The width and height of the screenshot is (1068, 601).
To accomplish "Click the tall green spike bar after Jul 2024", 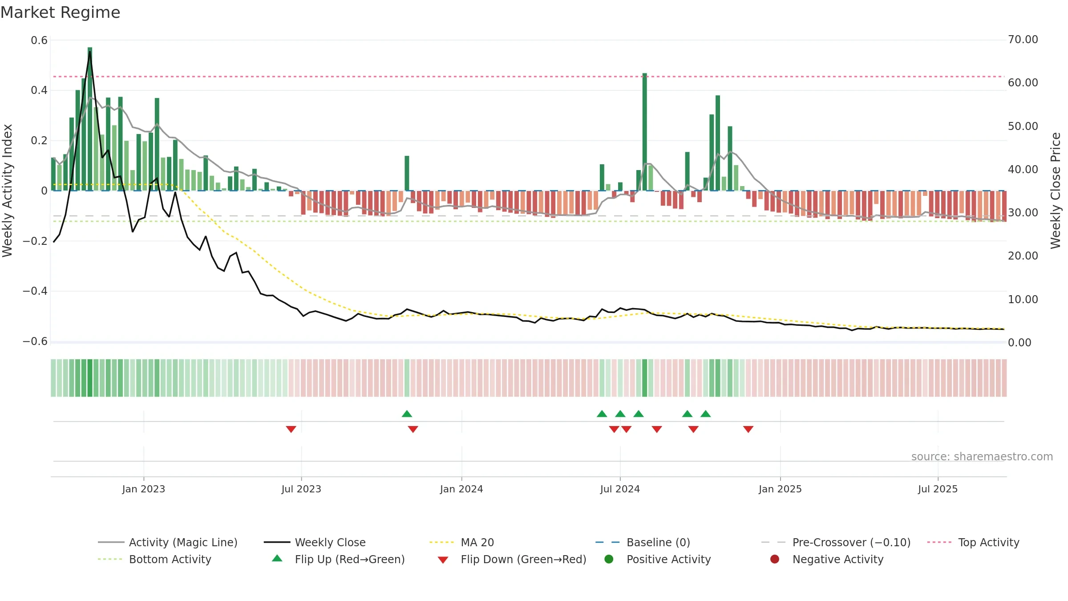I will (644, 132).
